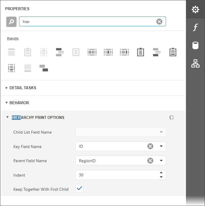This screenshot has height=206, width=205.
Task: Open the Field List database icon
Action: click(195, 46)
